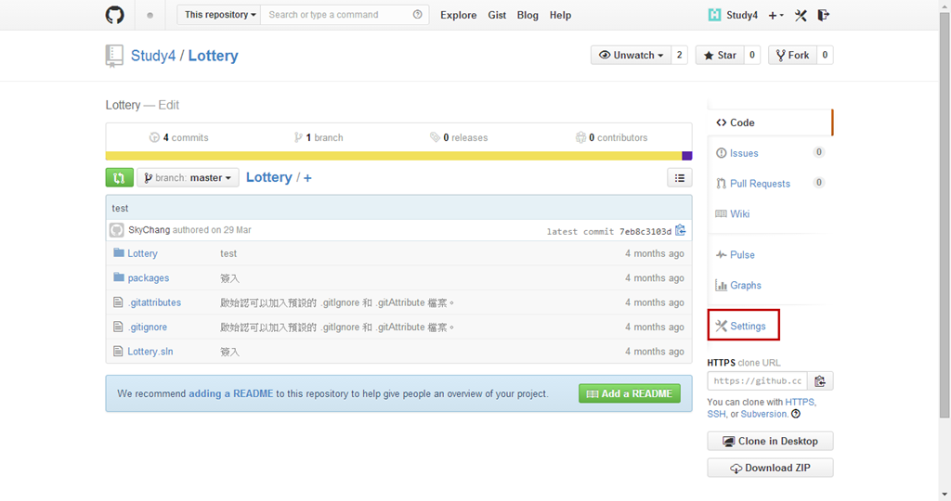Click the page vertical scrollbar
Screen dimensions: 951x501
[944, 215]
